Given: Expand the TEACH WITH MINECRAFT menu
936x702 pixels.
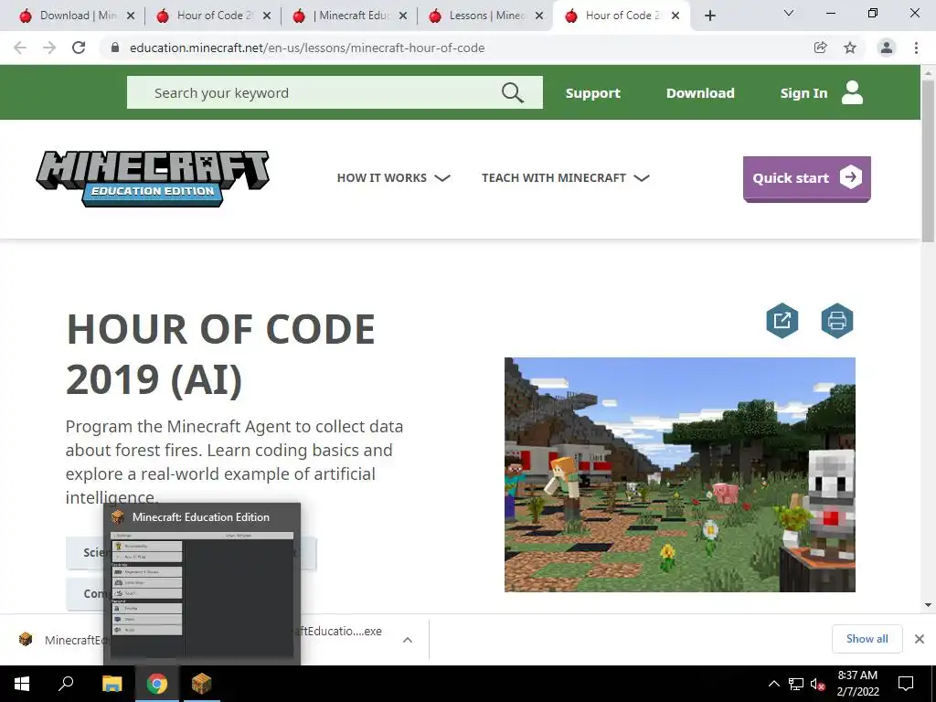Looking at the screenshot, I should coord(565,178).
